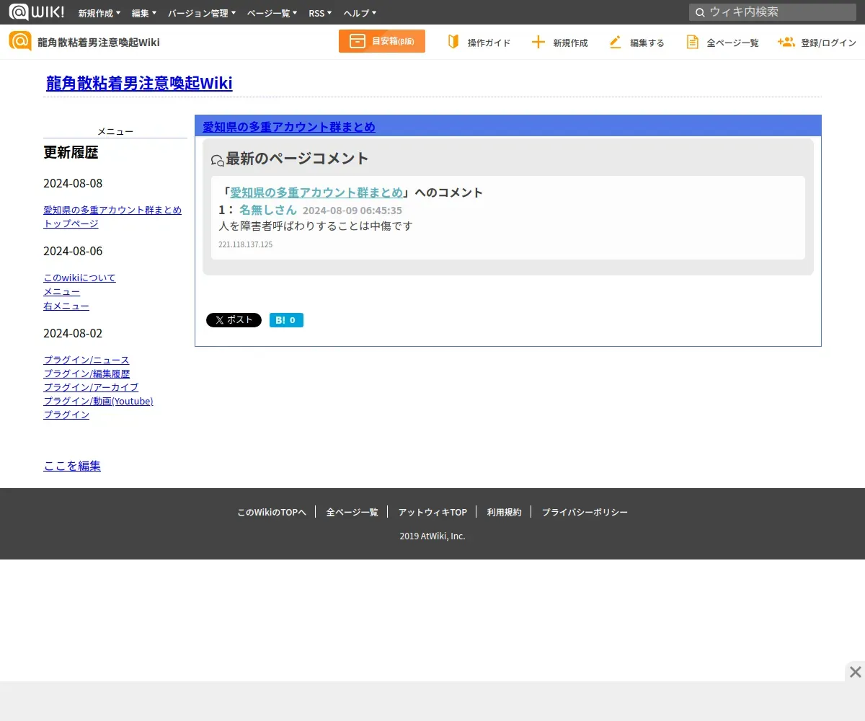Screen dimensions: 865x721
Task: Click the 更新履歴 heading
Action: tap(71, 152)
